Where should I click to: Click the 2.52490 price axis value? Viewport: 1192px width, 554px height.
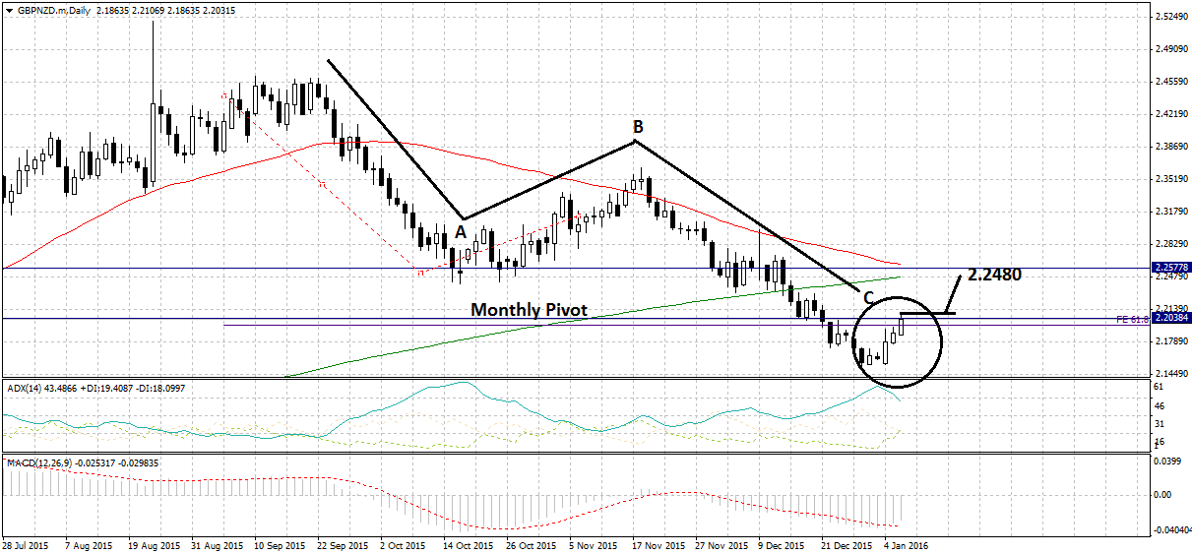click(x=1170, y=17)
